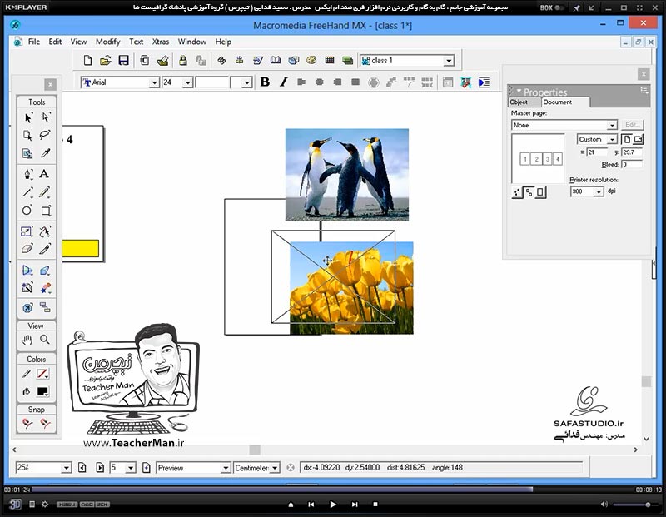Image resolution: width=666 pixels, height=517 pixels.
Task: Choose the Rectangle tool
Action: (x=46, y=211)
